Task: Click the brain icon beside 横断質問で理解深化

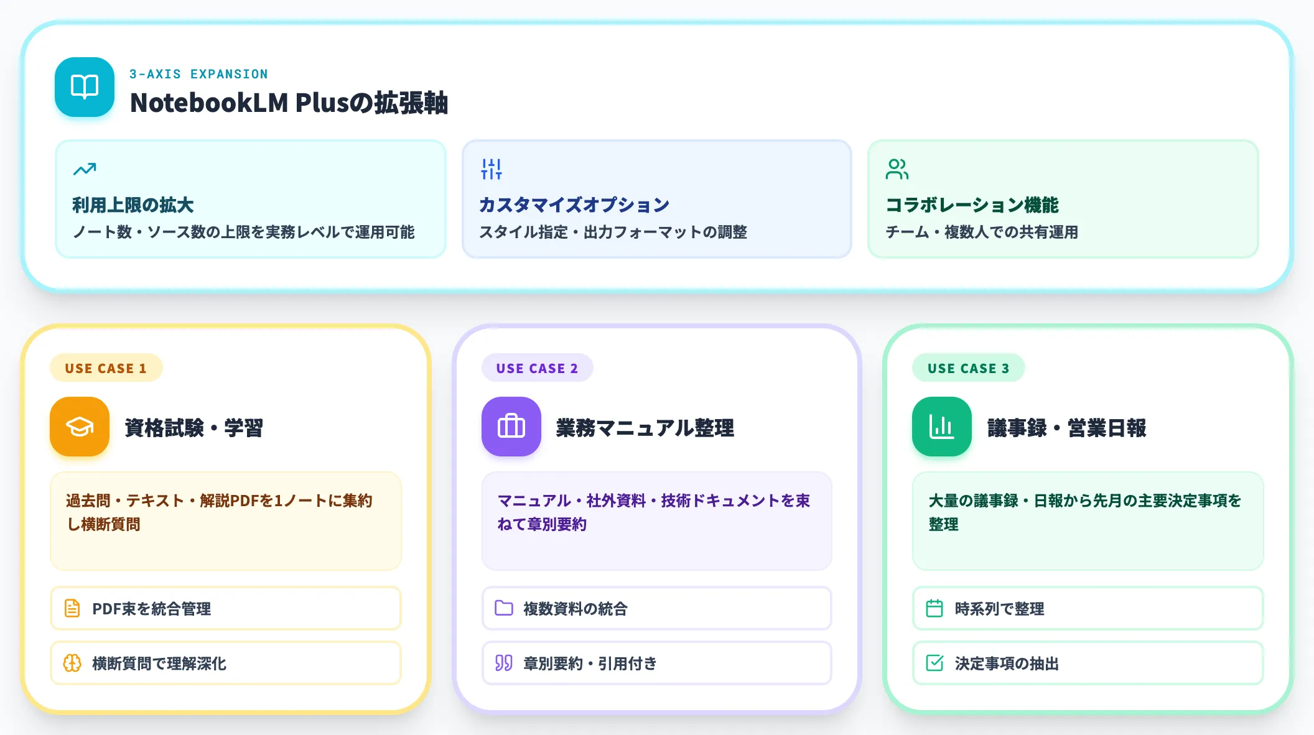Action: point(72,663)
